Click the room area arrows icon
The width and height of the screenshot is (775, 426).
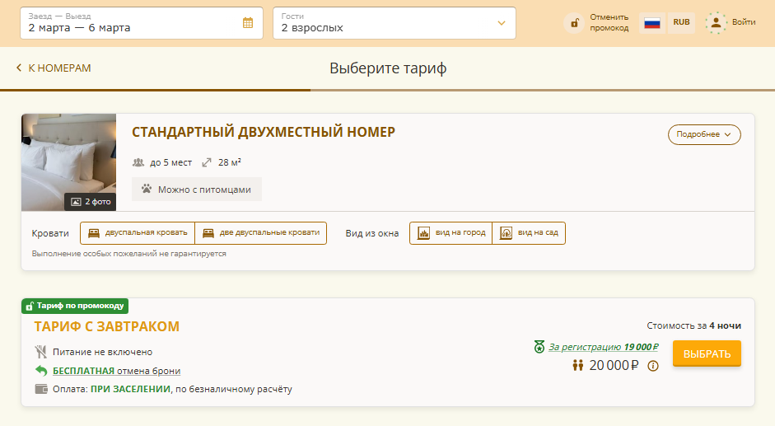[x=207, y=162]
